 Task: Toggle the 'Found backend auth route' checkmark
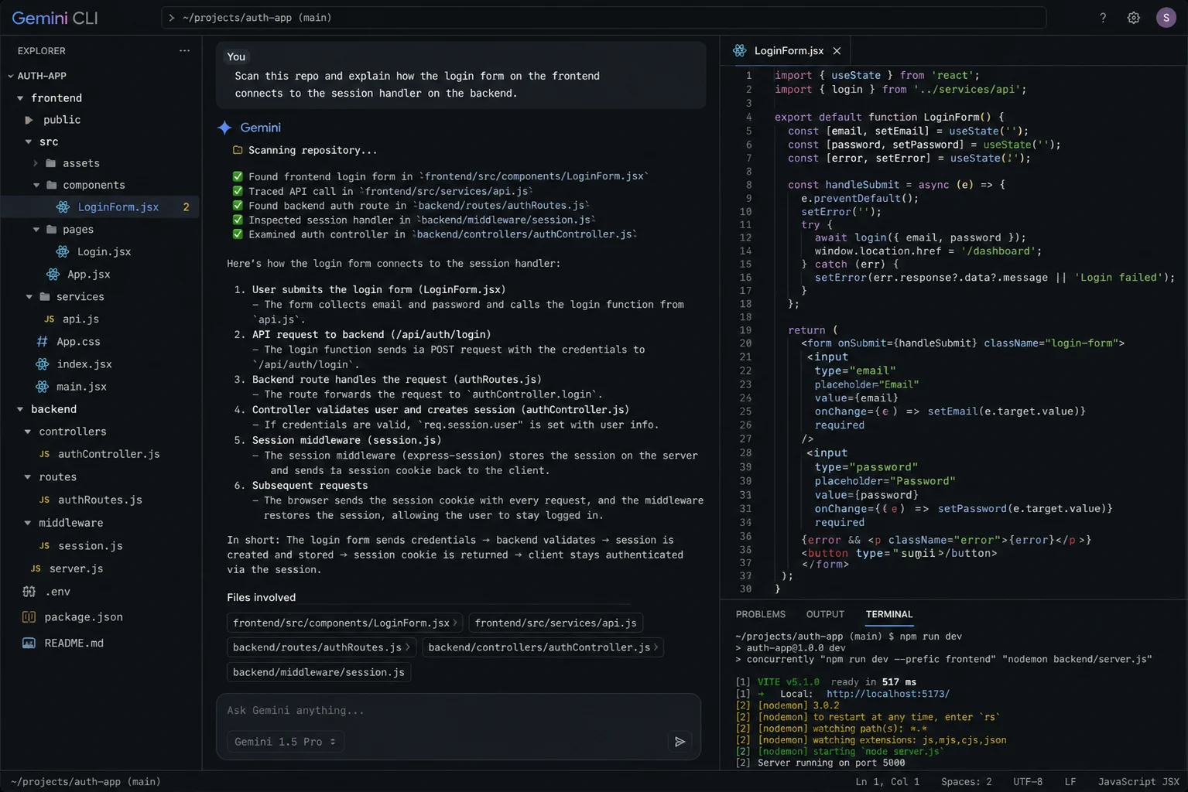(238, 206)
